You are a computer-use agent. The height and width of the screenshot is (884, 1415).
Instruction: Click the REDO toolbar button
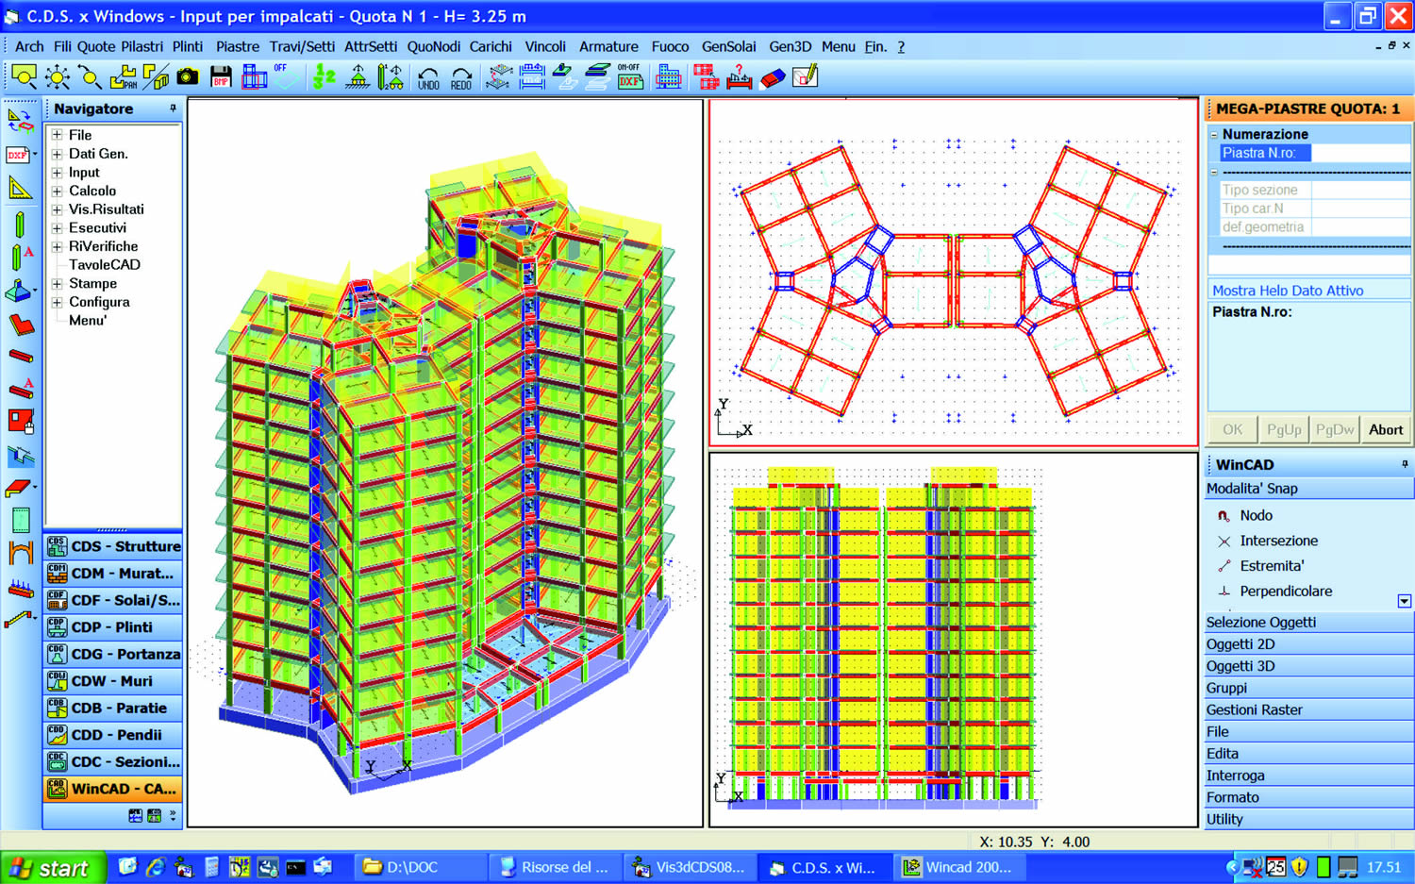461,78
